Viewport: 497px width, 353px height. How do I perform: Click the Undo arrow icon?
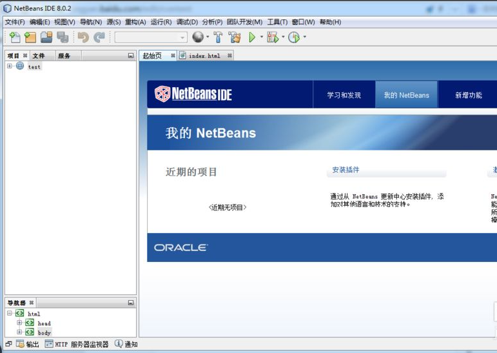coord(83,37)
